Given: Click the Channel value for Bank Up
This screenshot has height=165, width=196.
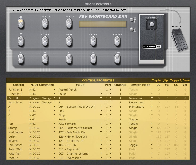Looking at the screenshot, I should (x=120, y=98).
